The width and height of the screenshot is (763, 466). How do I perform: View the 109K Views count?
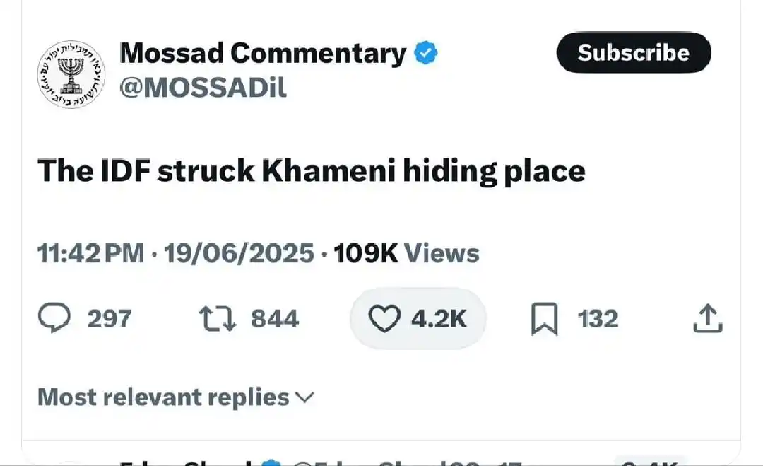(x=406, y=253)
